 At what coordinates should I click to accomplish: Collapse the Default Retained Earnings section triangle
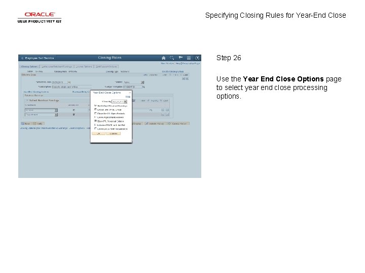[27, 101]
